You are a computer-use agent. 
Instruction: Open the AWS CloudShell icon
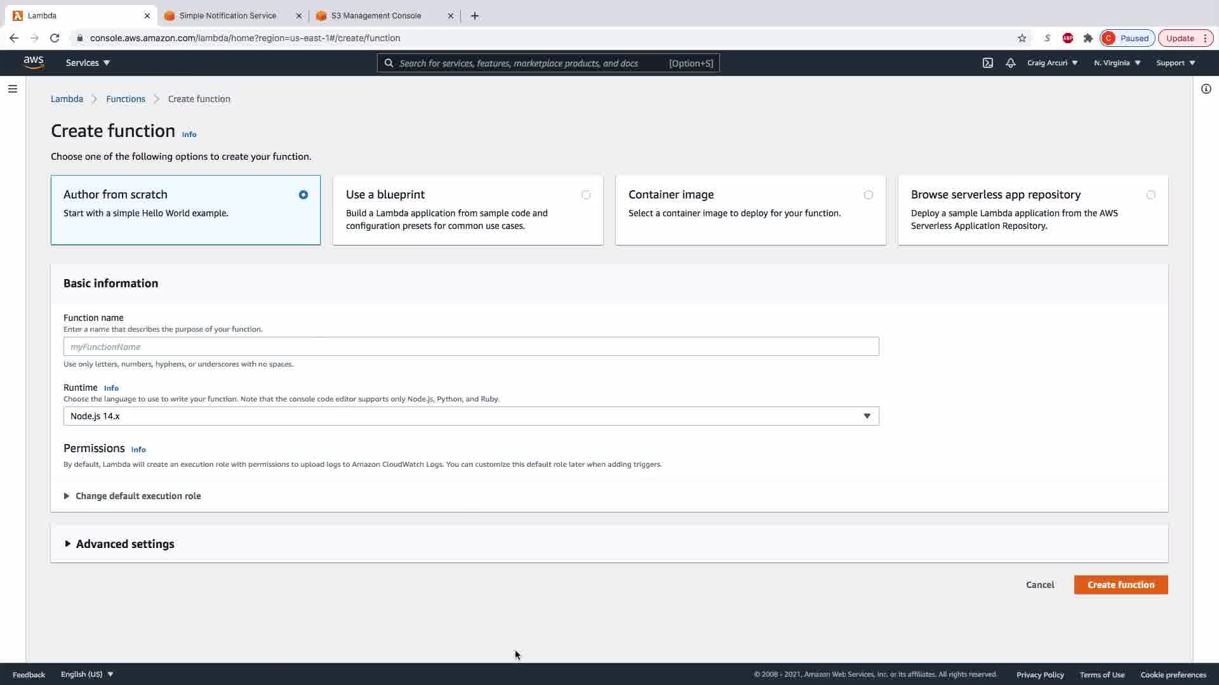pos(988,63)
